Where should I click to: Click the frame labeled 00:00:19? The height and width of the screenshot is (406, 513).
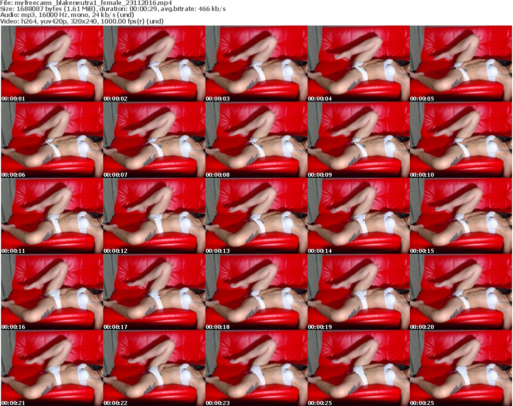[359, 292]
